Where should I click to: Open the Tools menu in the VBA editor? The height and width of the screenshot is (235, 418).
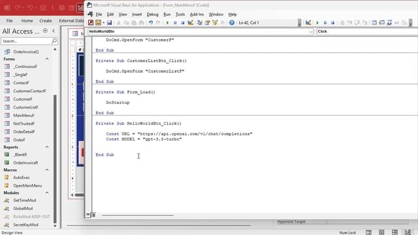pos(180,14)
